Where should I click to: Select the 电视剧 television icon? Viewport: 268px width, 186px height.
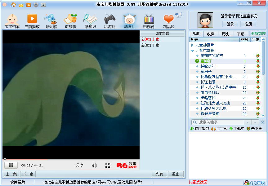tap(149, 21)
